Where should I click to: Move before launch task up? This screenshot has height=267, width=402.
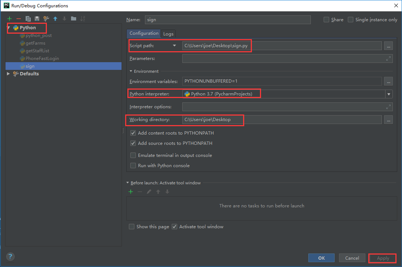pos(158,192)
